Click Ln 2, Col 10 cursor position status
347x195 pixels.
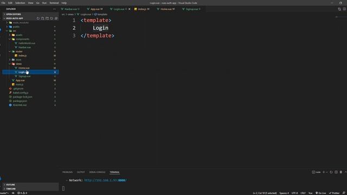point(265,193)
